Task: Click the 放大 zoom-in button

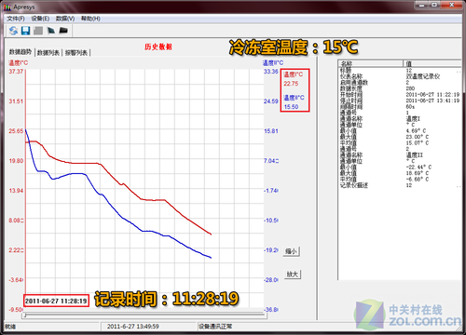Action: 293,275
